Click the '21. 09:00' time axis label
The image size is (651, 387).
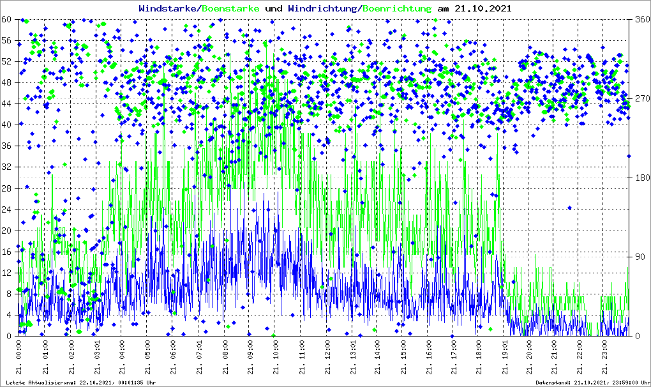coord(250,357)
